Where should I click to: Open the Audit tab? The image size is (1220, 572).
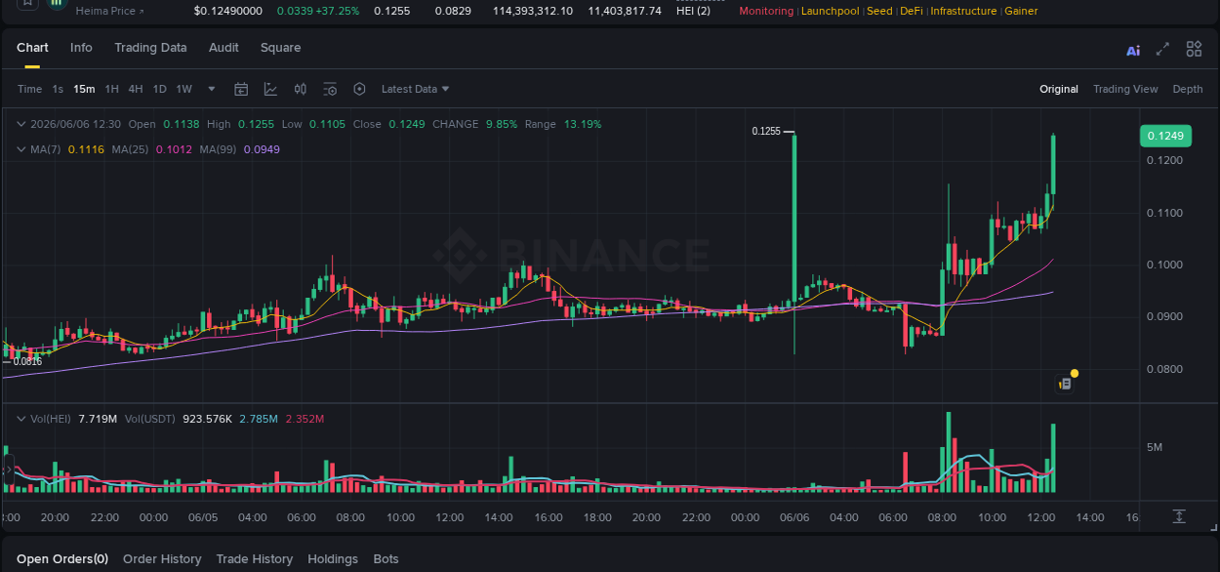click(x=224, y=48)
